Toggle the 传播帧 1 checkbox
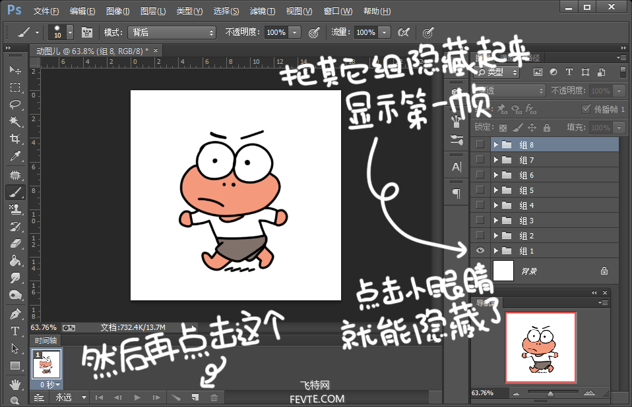Image resolution: width=632 pixels, height=407 pixels. [x=586, y=109]
